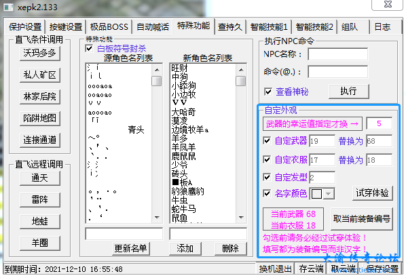This screenshot has height=278, width=406.
Task: Click the 私人矿区 button
Action: pyautogui.click(x=40, y=75)
